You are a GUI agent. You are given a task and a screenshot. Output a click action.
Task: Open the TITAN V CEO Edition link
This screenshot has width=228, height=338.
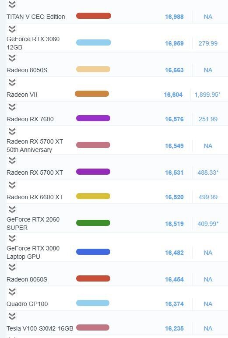click(36, 17)
